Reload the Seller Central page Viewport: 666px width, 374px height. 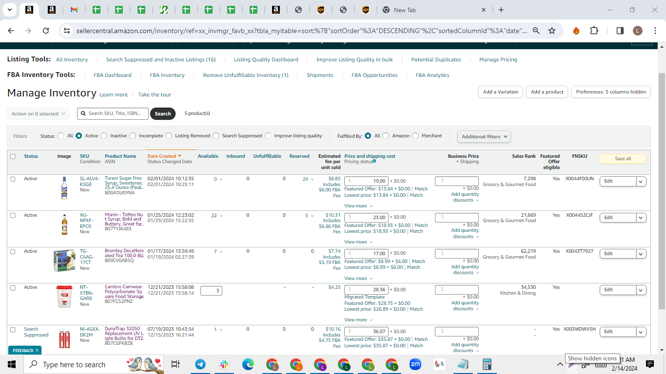click(46, 31)
